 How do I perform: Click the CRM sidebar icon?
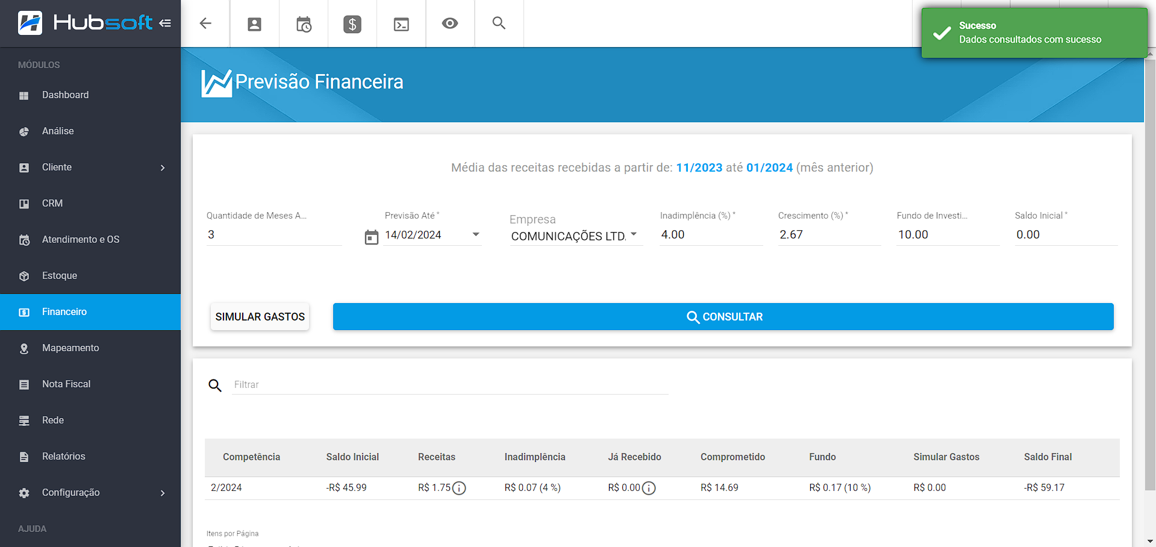(x=24, y=204)
